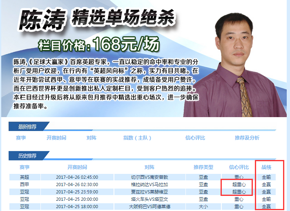Select the 西甲 league cell
This screenshot has height=211, width=290.
click(x=25, y=184)
